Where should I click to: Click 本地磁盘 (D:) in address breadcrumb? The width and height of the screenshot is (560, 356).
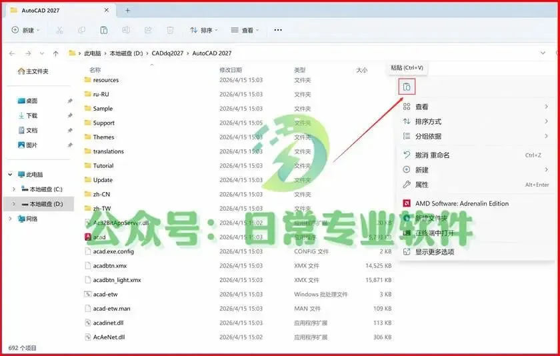(x=126, y=53)
